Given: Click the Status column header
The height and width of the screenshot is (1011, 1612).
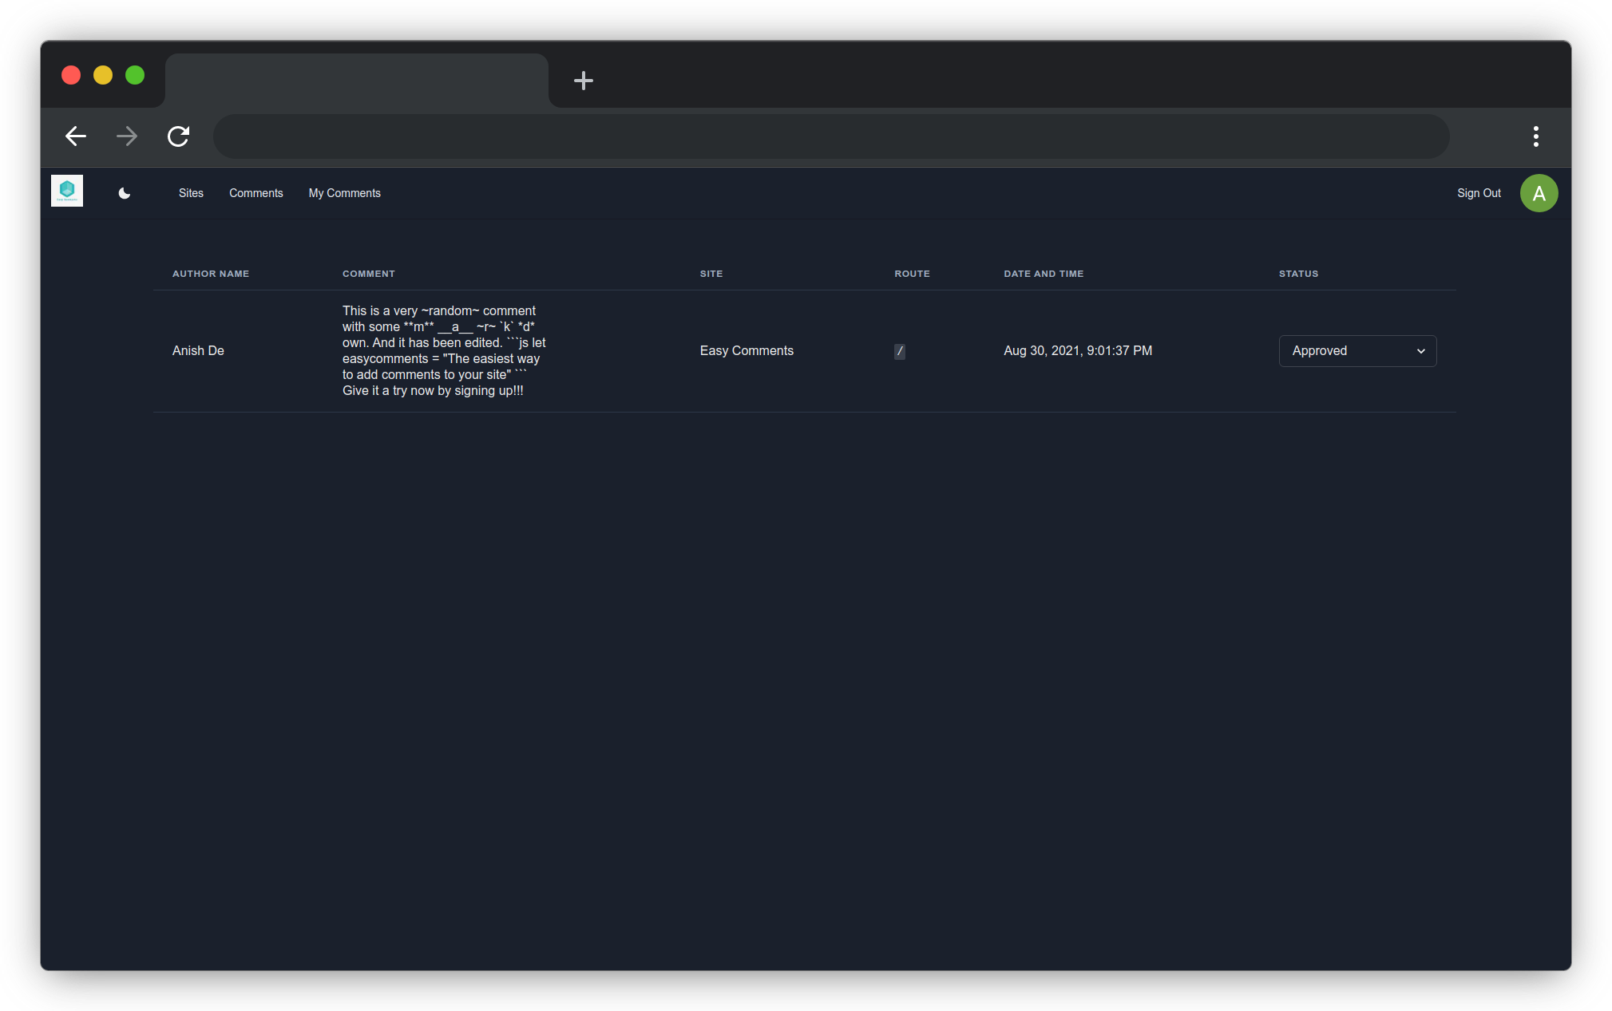Looking at the screenshot, I should click(1298, 274).
